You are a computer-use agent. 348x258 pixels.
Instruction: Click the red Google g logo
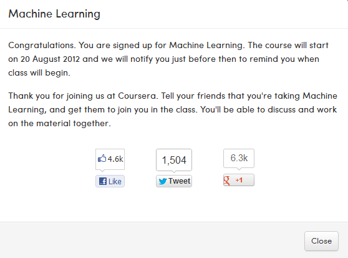[x=226, y=180]
